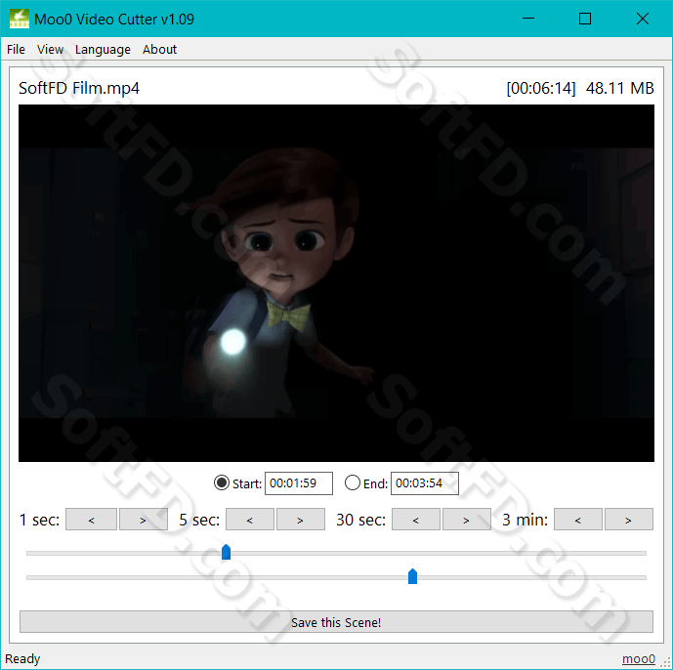Click the [00:06:14] duration text
Viewport: 673px width, 670px height.
point(541,89)
